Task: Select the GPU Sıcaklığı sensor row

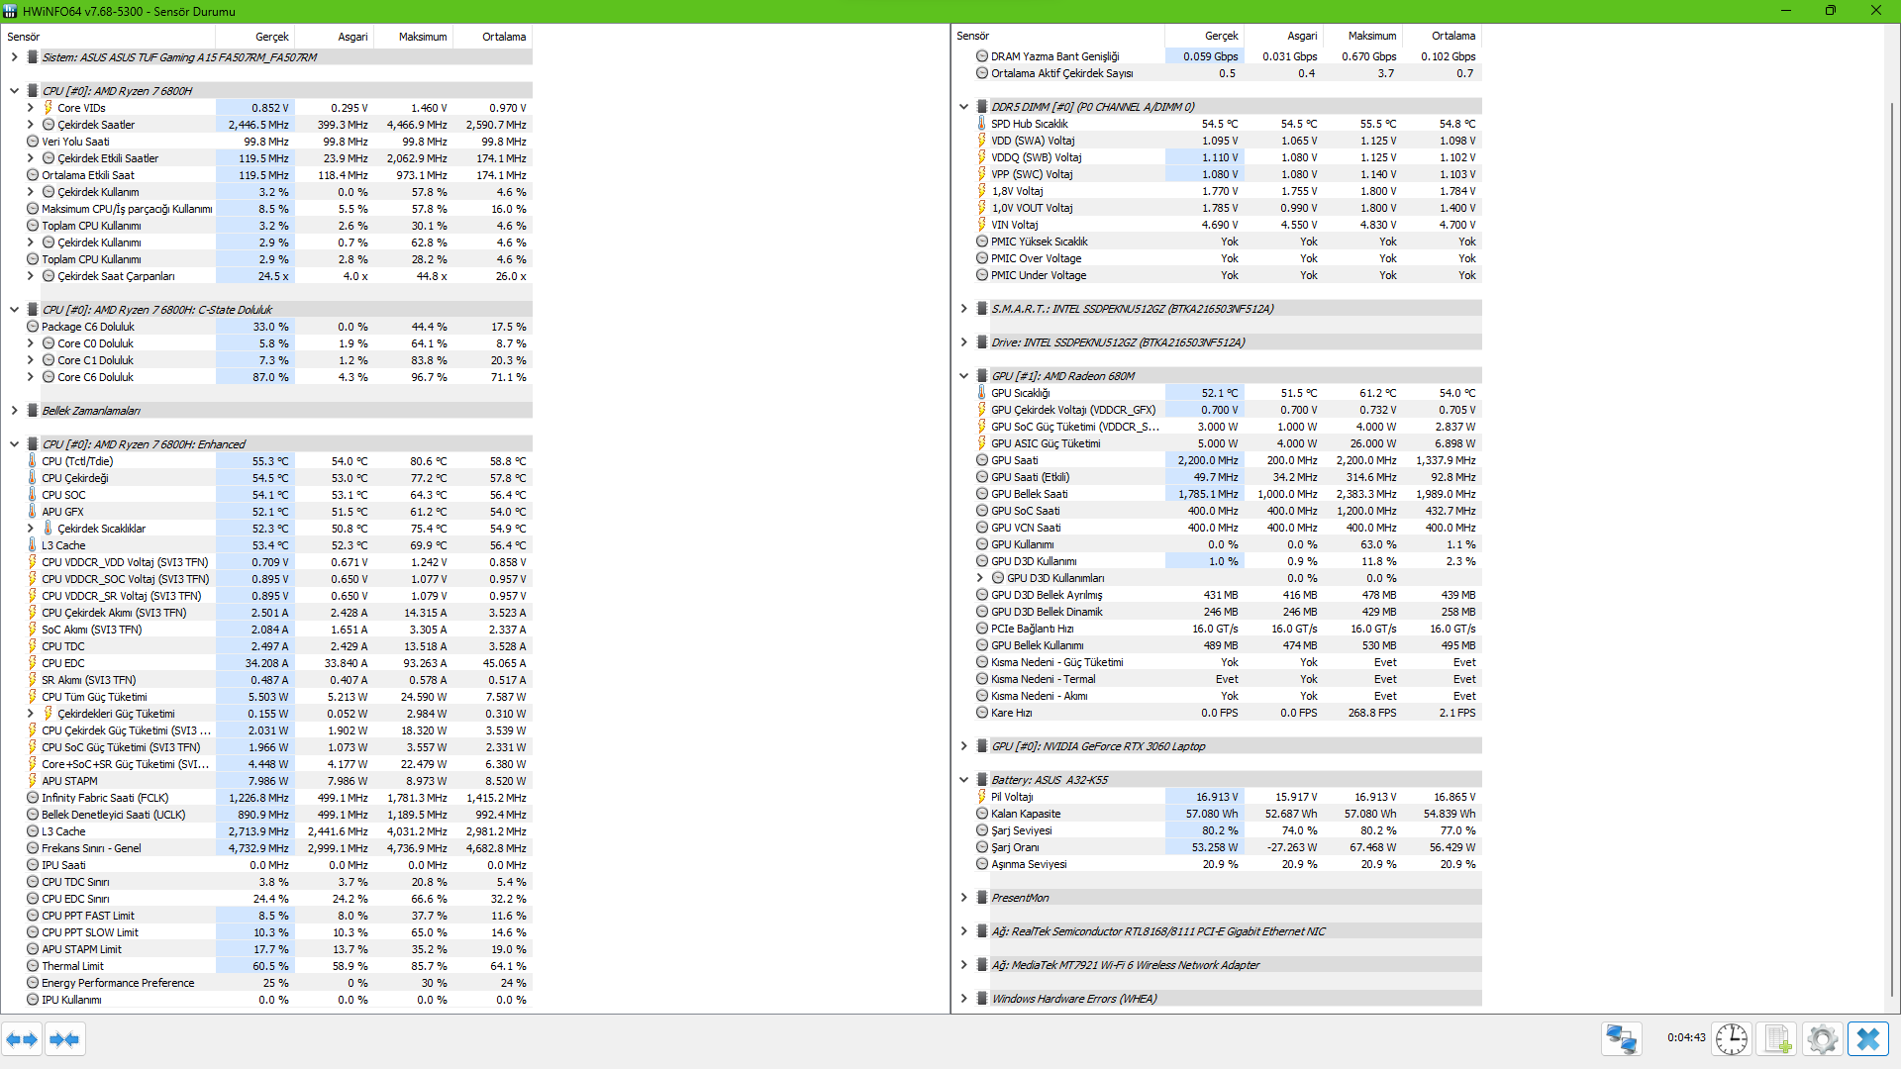Action: 1020,393
